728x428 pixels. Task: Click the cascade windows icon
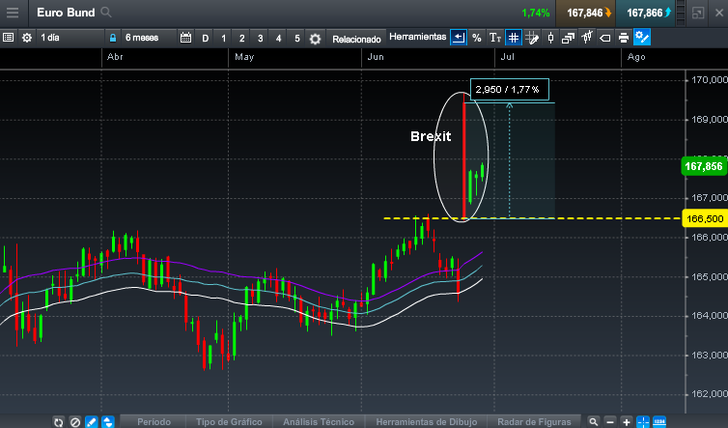coord(569,38)
